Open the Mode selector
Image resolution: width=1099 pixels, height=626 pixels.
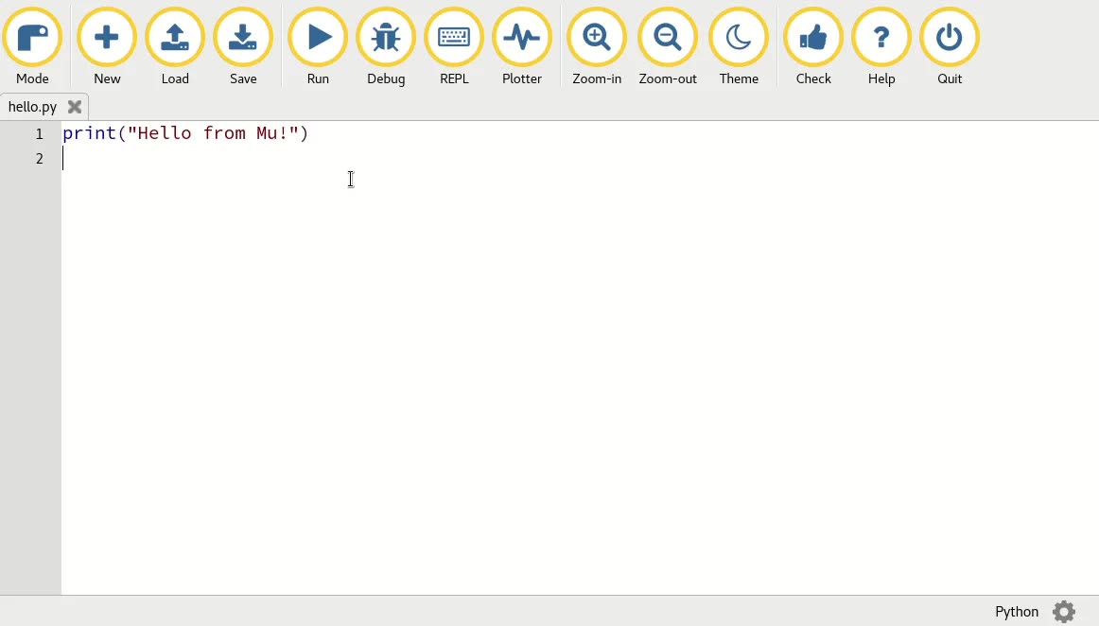[32, 47]
